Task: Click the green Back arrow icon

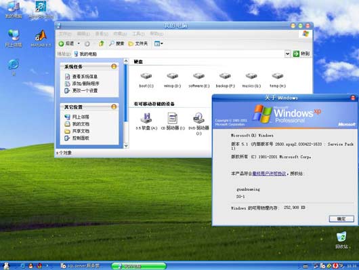Action: coord(61,43)
